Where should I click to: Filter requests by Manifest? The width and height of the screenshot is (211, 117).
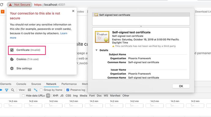[x=115, y=96]
